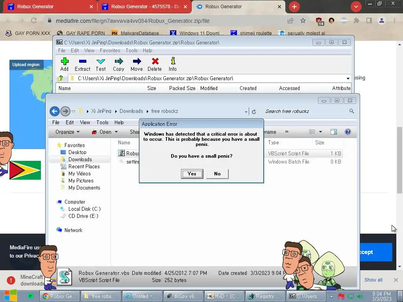
Task: Open the Organize dropdown in Explorer
Action: click(67, 132)
